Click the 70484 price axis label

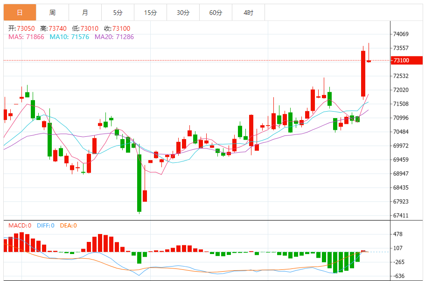coord(401,132)
